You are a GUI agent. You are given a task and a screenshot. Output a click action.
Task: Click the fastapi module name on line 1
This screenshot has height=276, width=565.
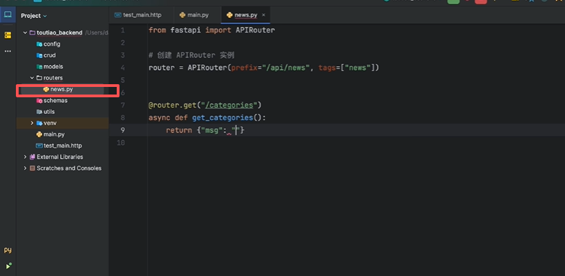click(186, 30)
